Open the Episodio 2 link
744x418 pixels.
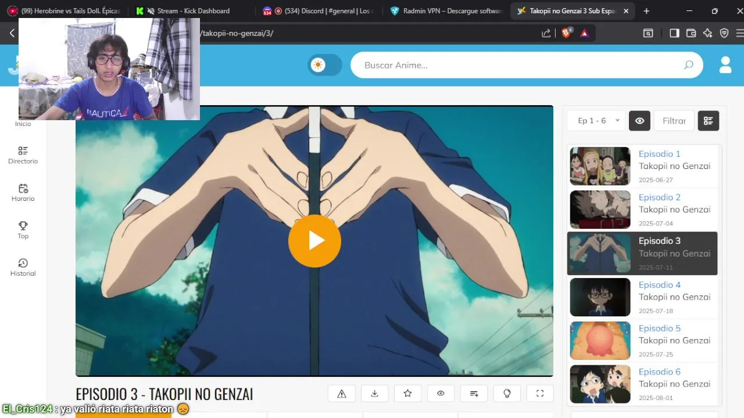659,197
